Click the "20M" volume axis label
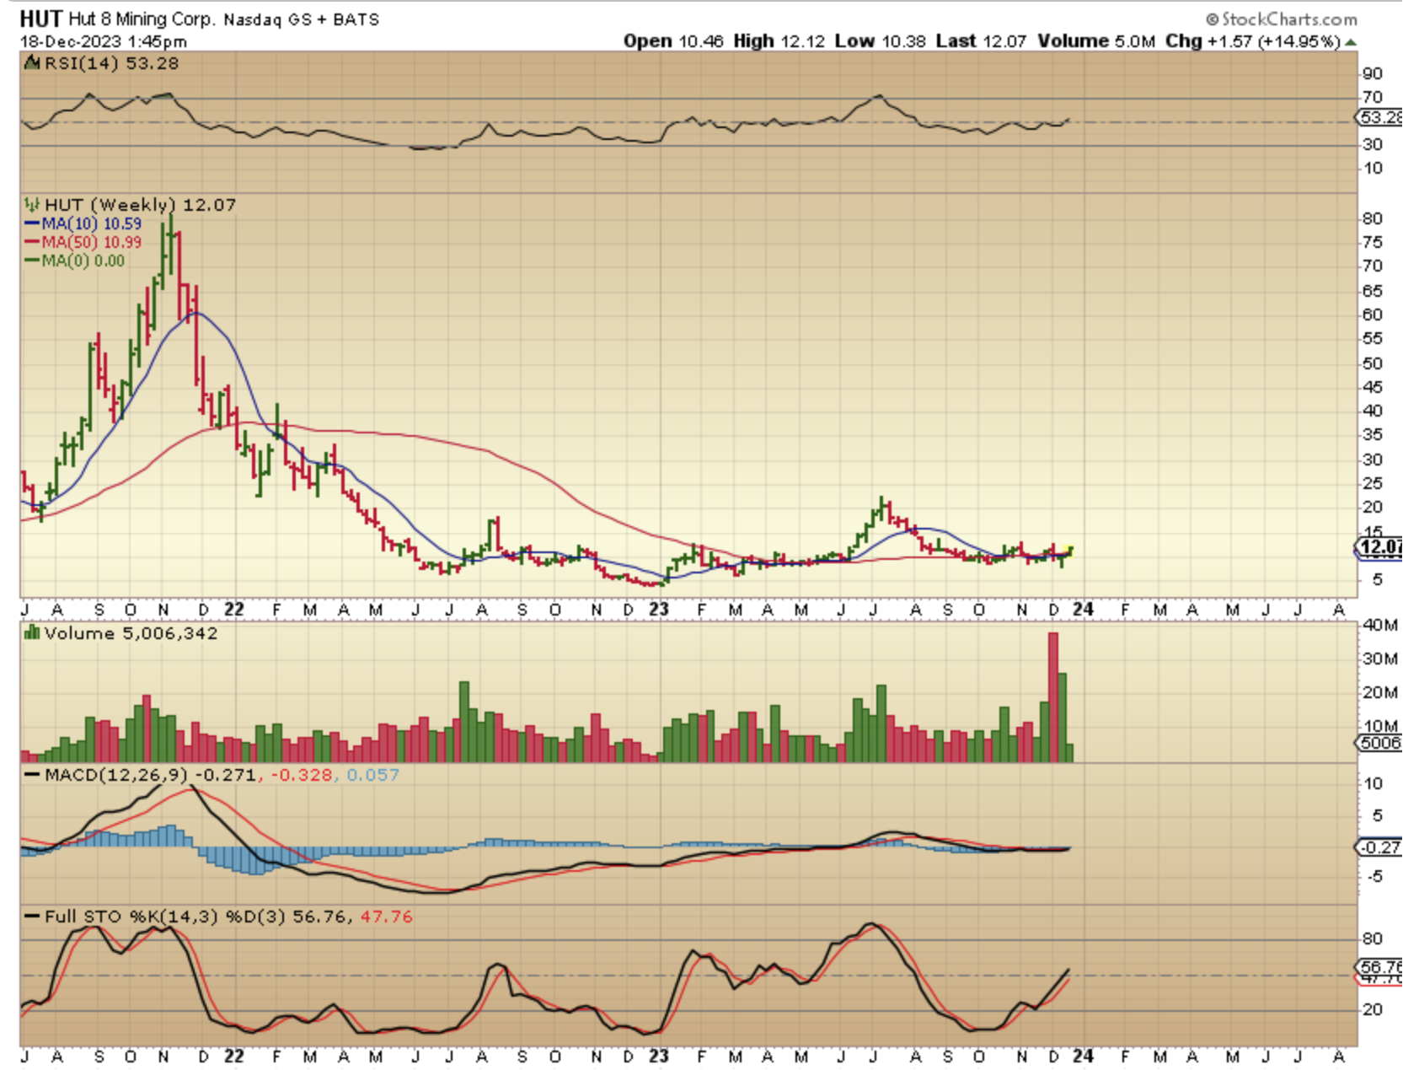Viewport: 1403px width, 1070px height. 1380,692
